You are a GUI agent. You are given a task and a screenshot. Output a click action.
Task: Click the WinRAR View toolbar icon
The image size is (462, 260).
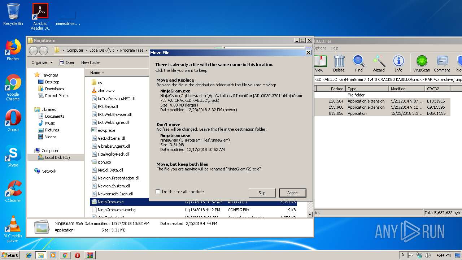tap(319, 64)
